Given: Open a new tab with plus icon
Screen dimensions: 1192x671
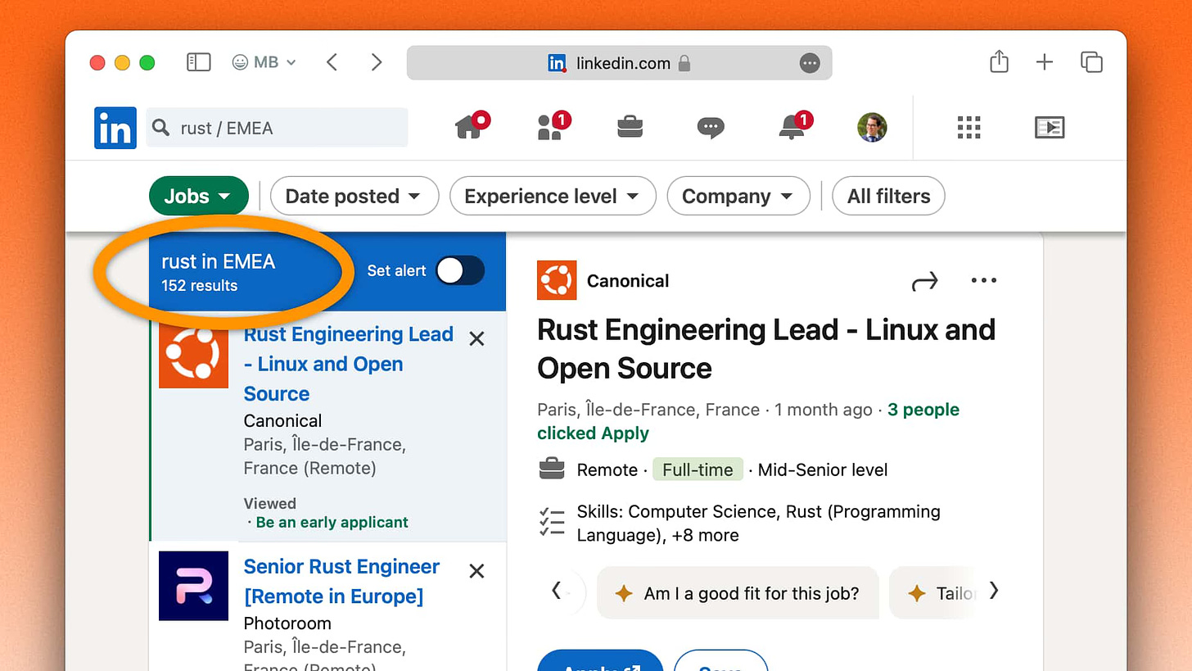Looking at the screenshot, I should click(x=1045, y=61).
